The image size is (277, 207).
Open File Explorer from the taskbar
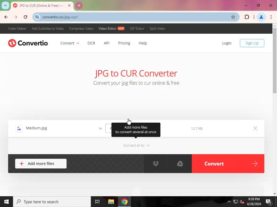point(111,202)
